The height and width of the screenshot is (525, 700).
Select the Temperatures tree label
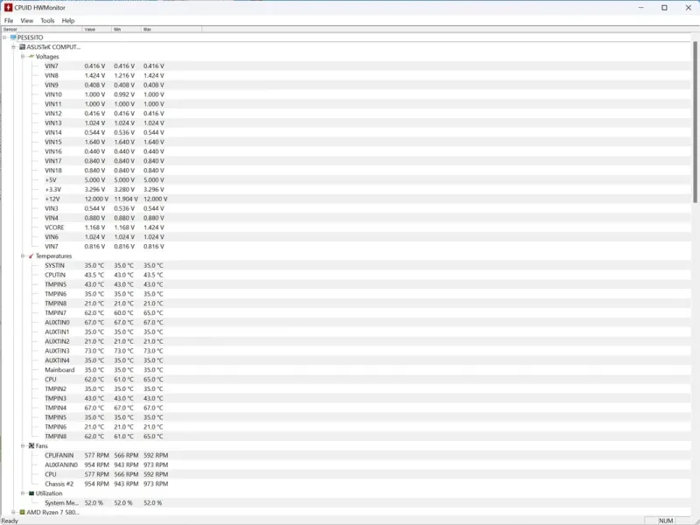(x=53, y=255)
